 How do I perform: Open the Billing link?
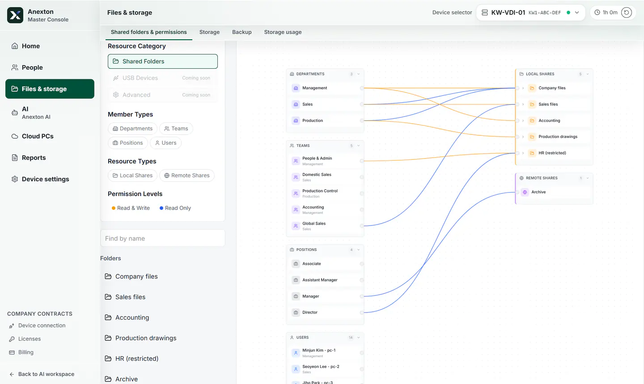tap(26, 352)
